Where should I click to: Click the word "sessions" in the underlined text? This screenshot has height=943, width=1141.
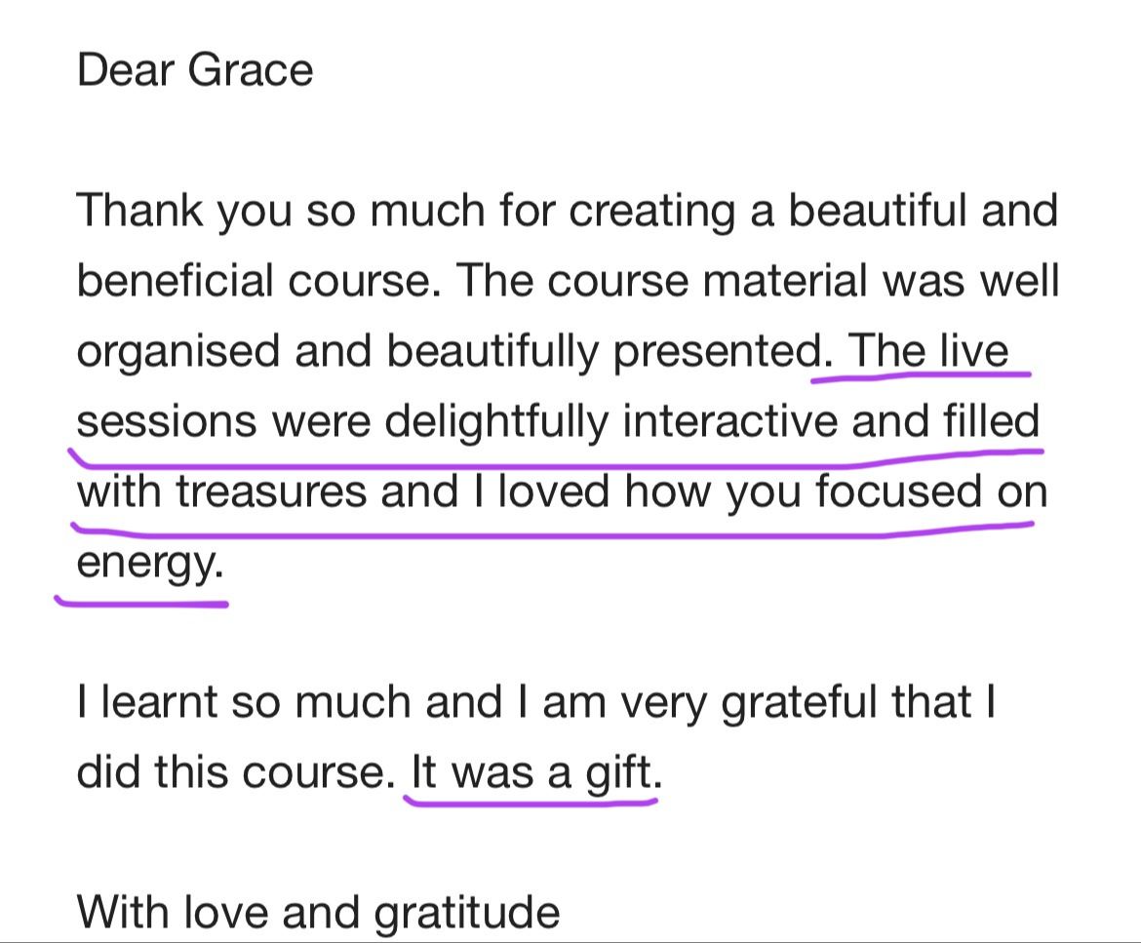pos(167,421)
